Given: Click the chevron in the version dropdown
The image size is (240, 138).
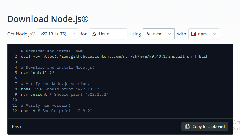Looking at the screenshot, I should [x=73, y=34].
